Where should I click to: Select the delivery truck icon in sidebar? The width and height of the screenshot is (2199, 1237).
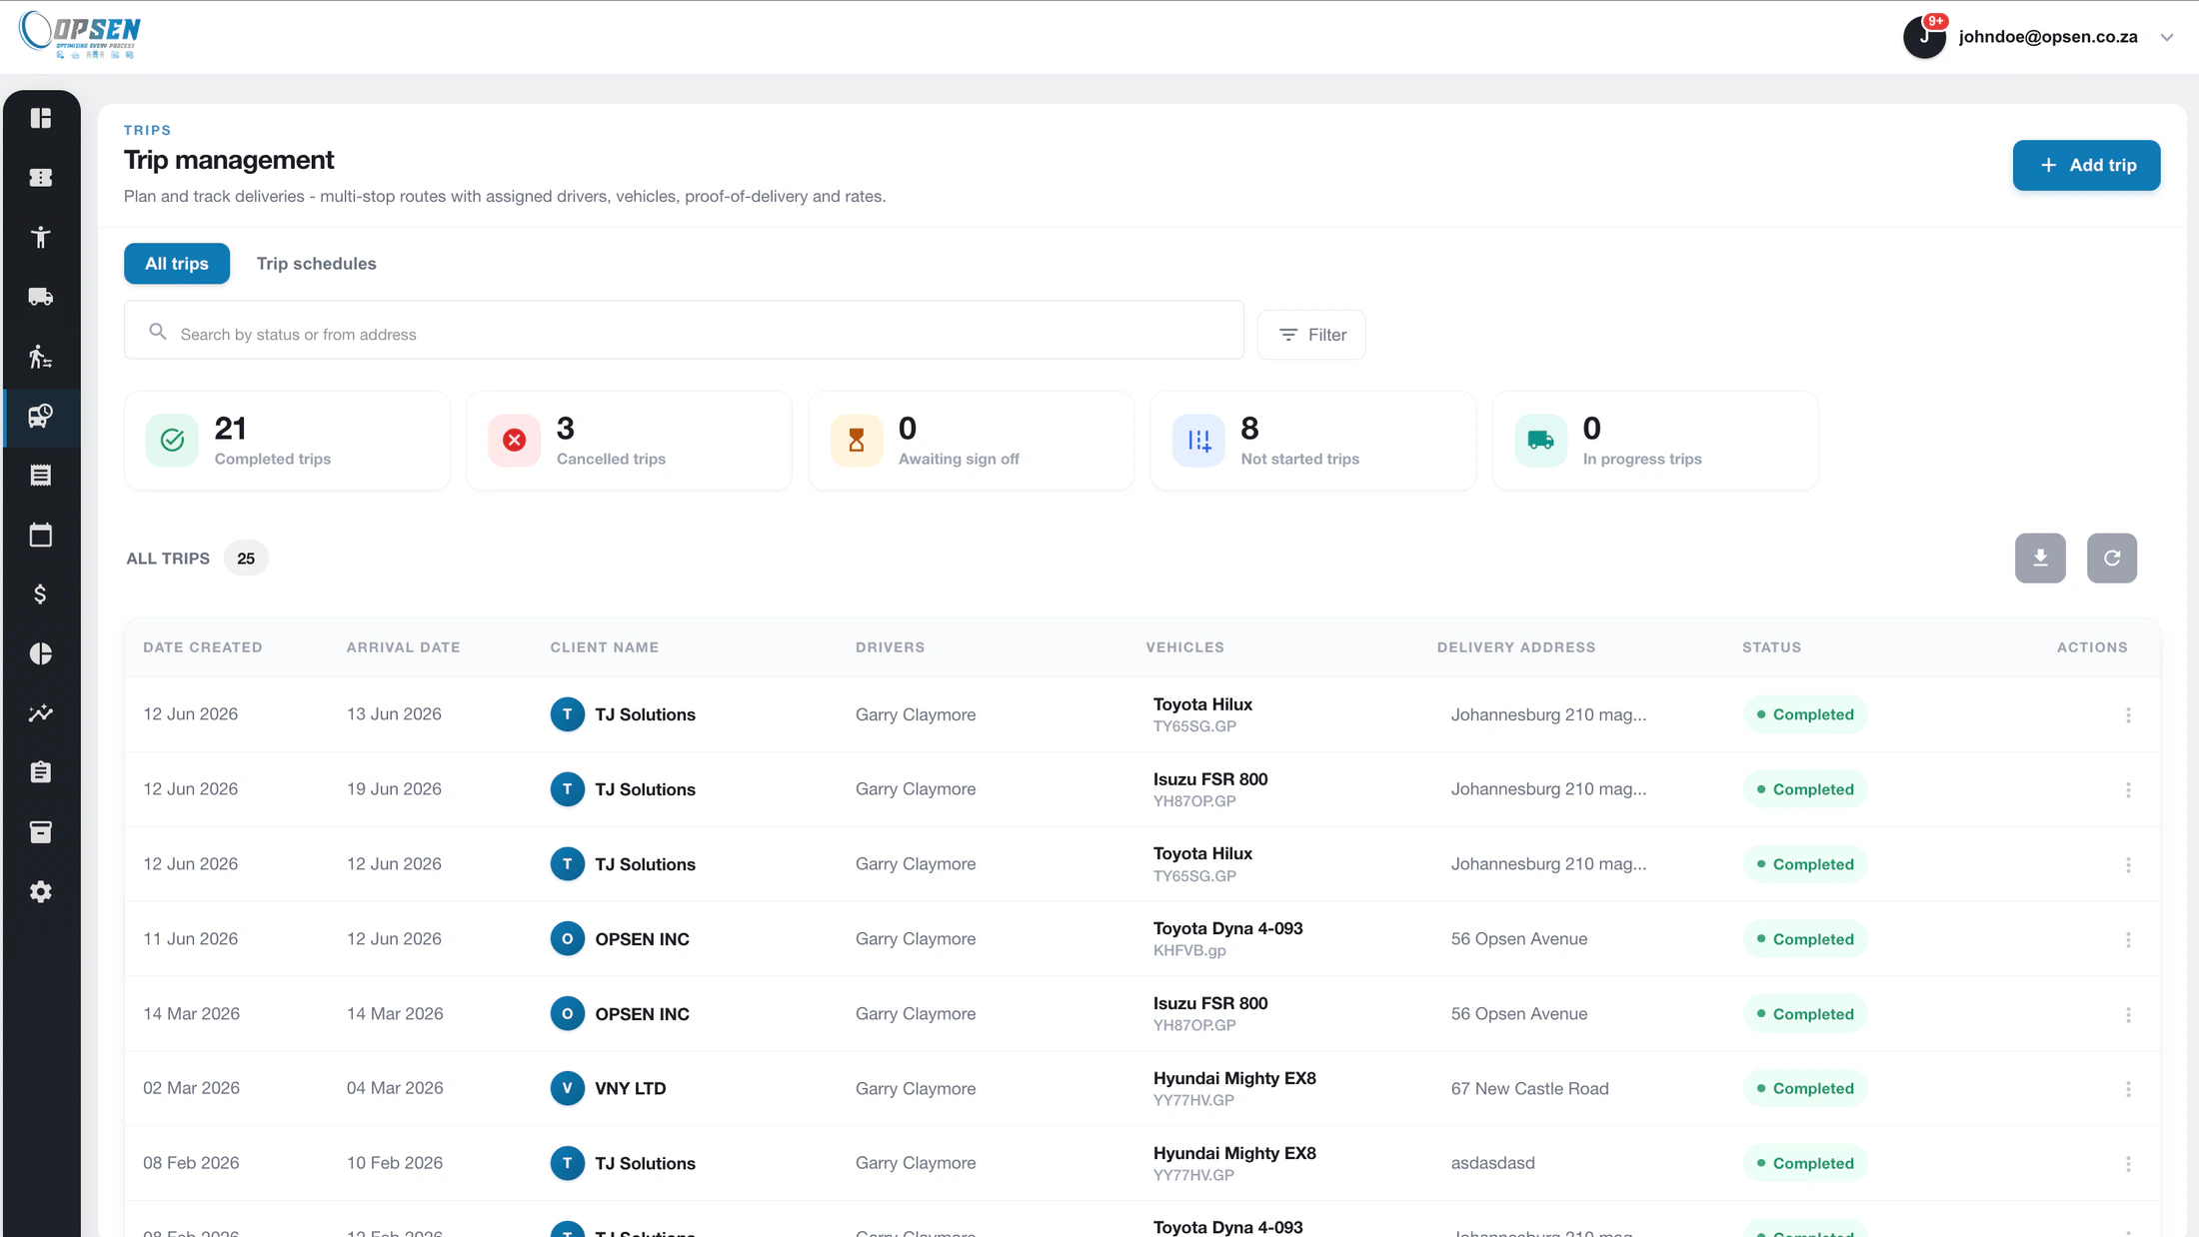pos(41,297)
